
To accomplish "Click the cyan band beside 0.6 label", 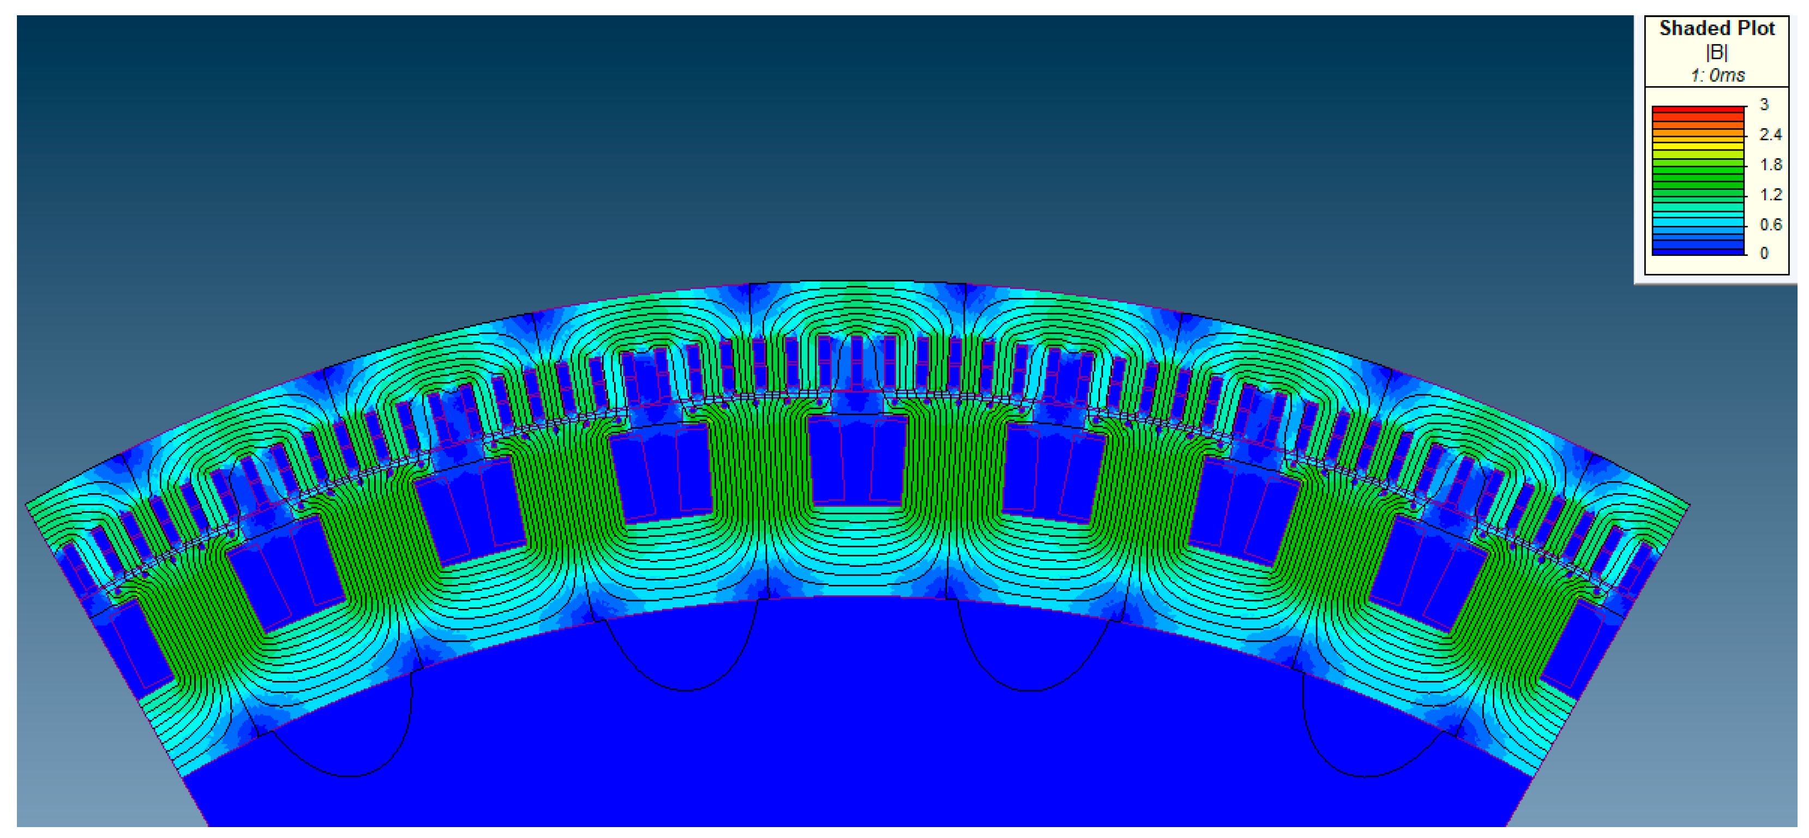I will click(x=1697, y=223).
